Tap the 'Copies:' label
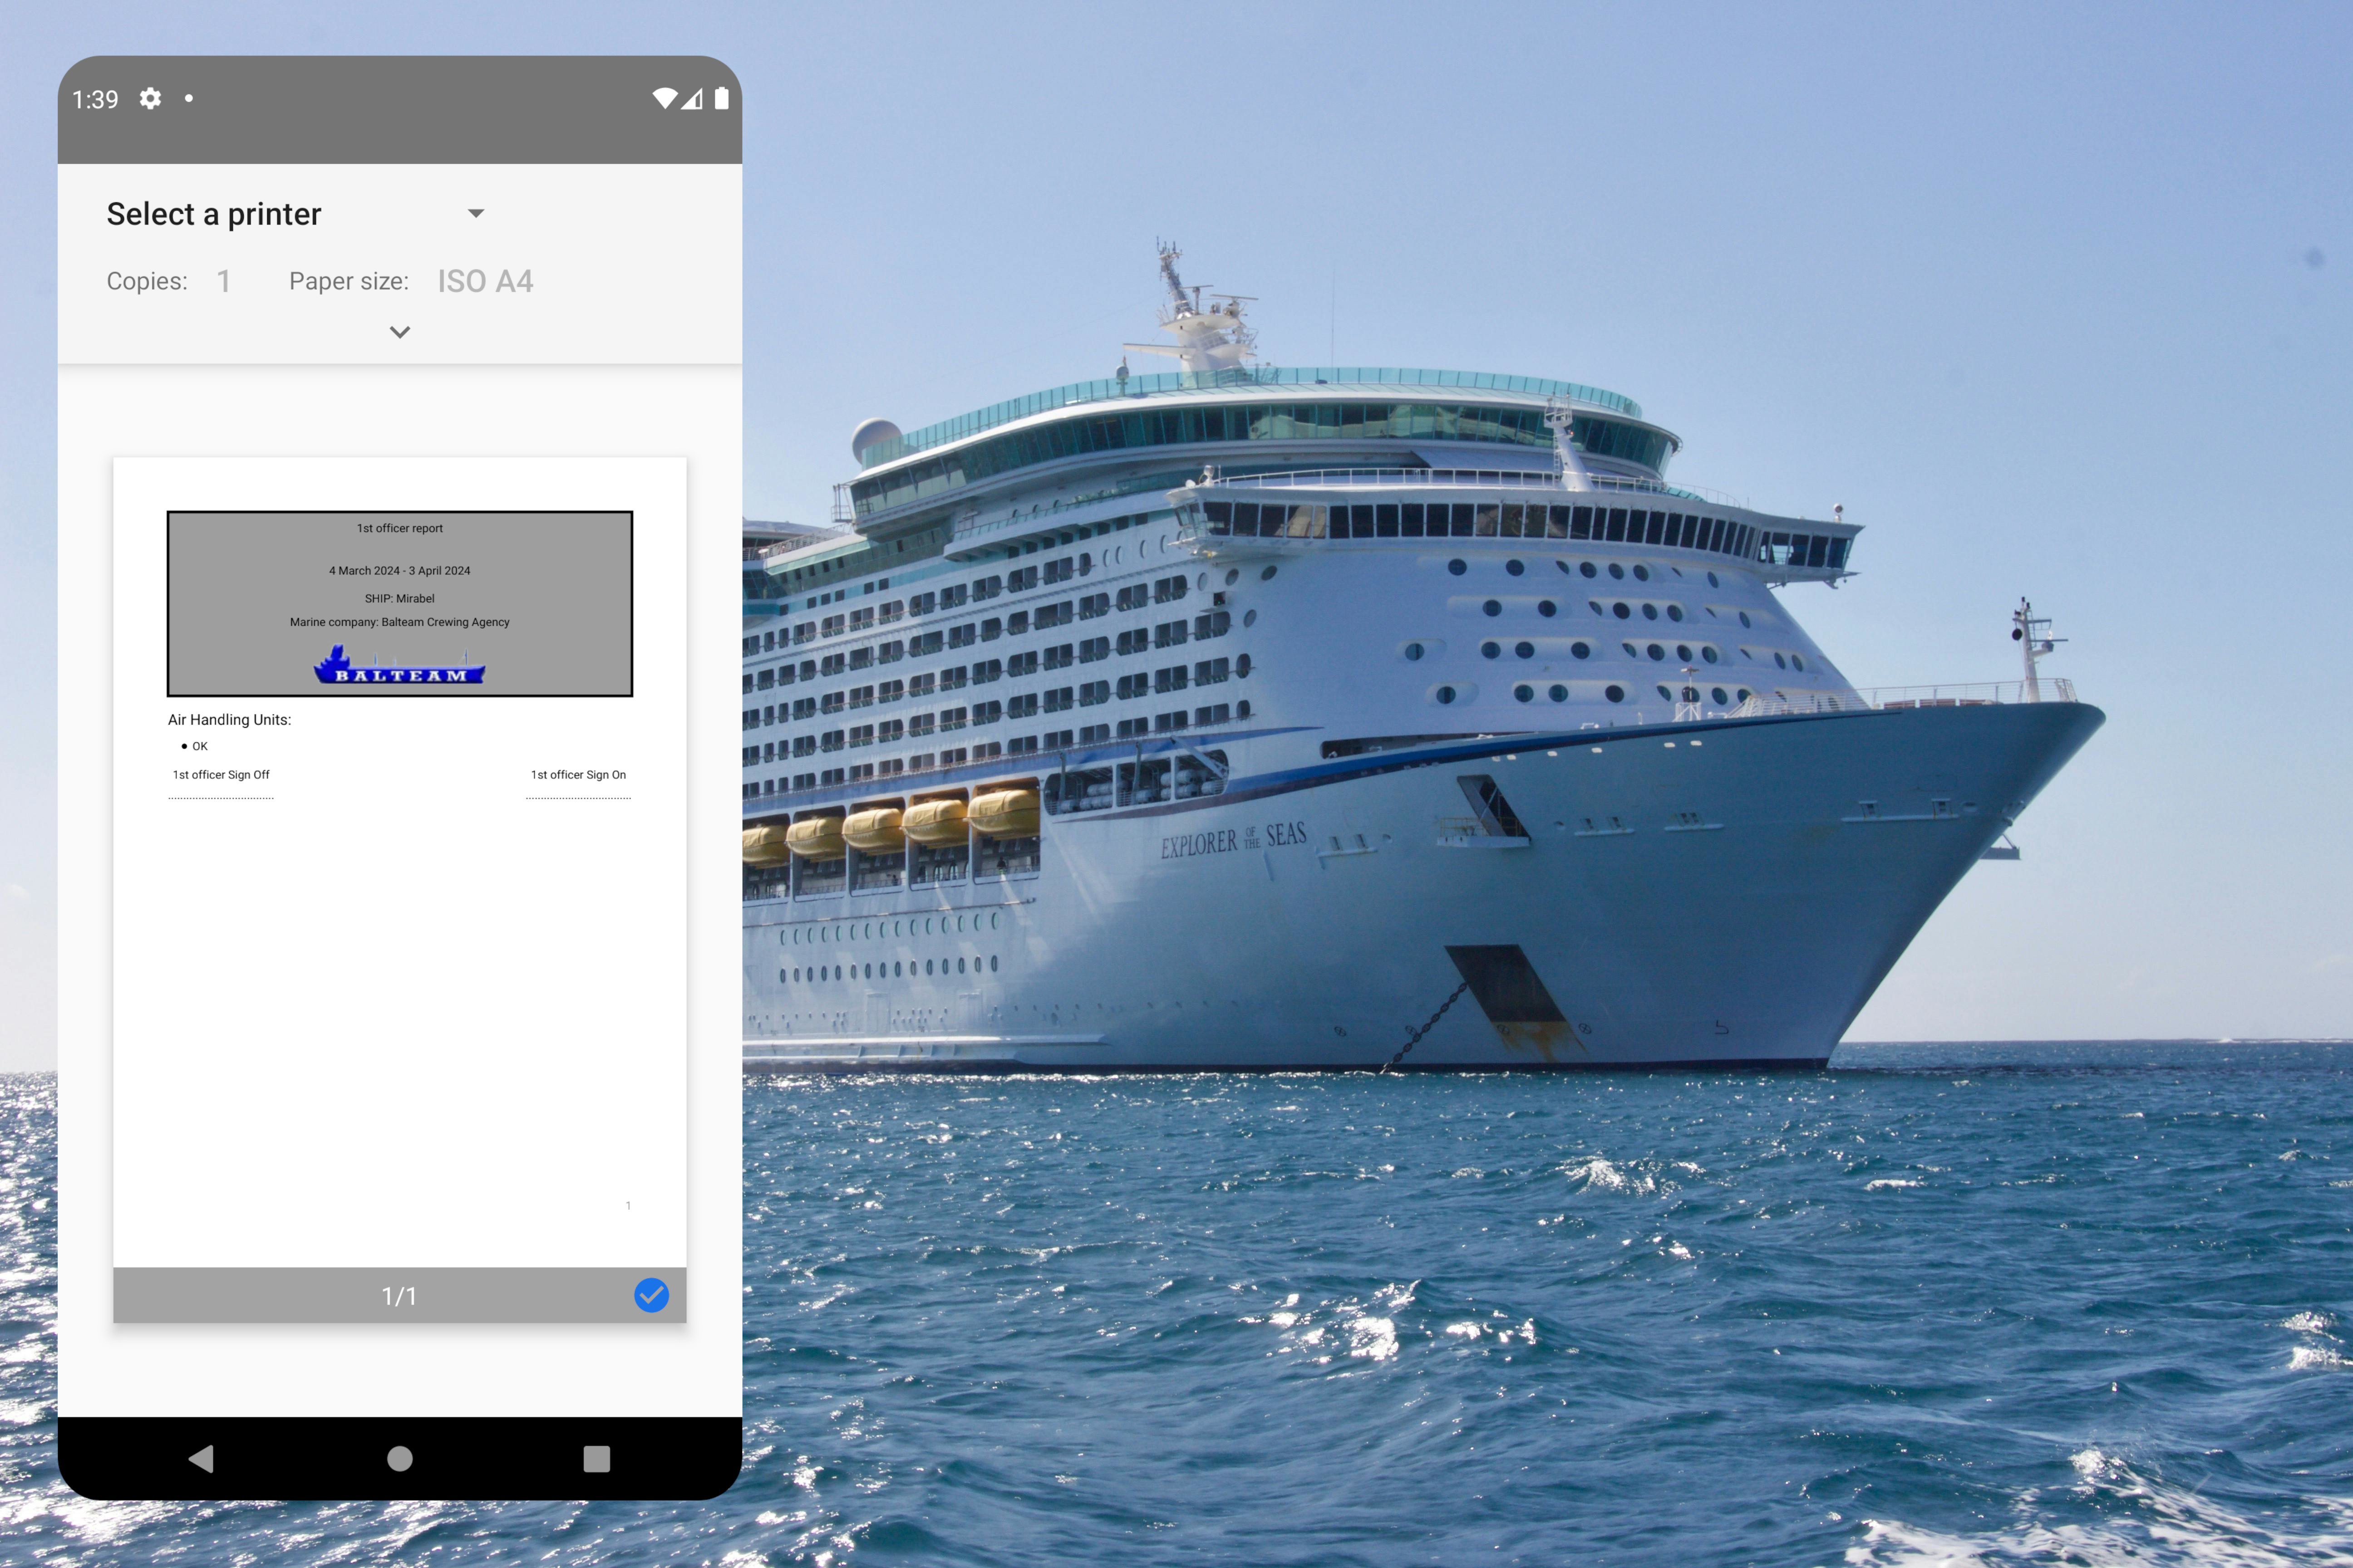2353x1568 pixels. click(x=147, y=281)
